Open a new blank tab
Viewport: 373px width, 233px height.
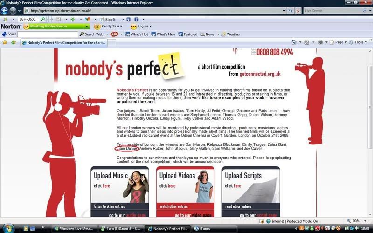(112, 43)
